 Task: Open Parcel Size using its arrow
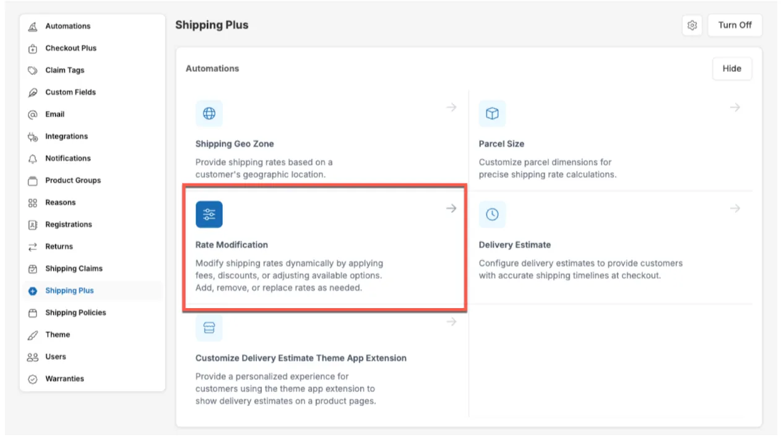(x=735, y=108)
